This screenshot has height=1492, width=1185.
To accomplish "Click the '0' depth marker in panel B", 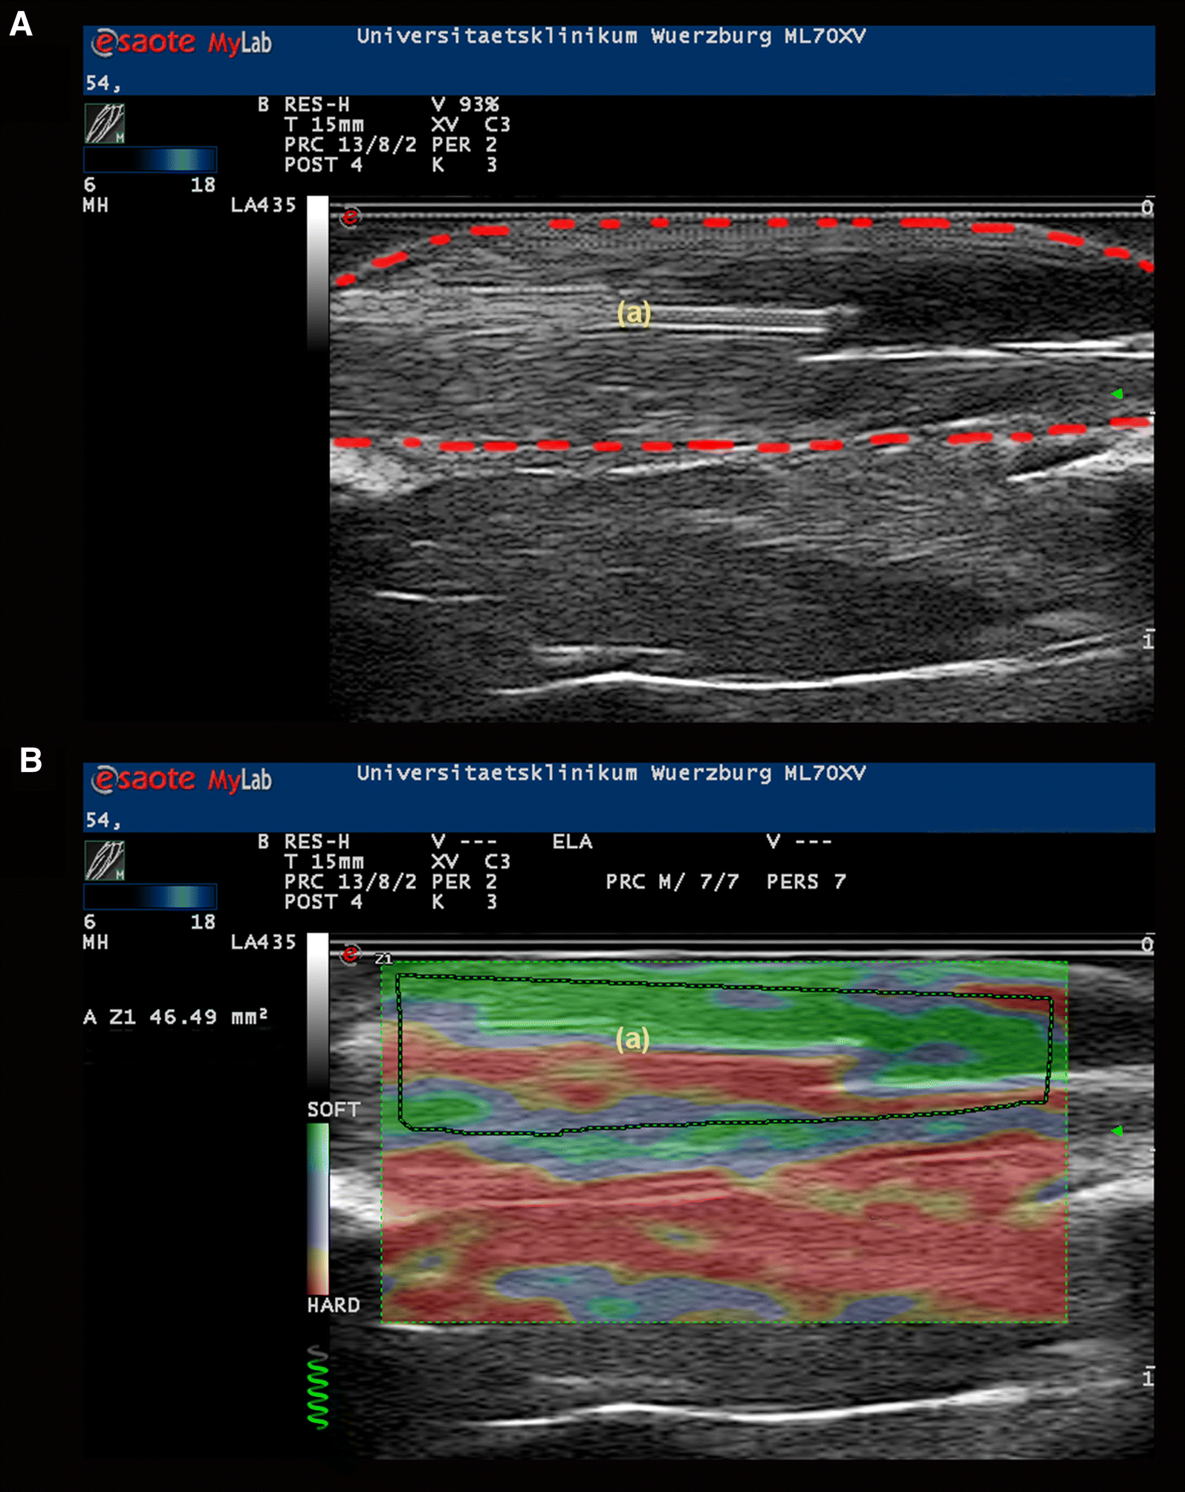I will 1148,944.
